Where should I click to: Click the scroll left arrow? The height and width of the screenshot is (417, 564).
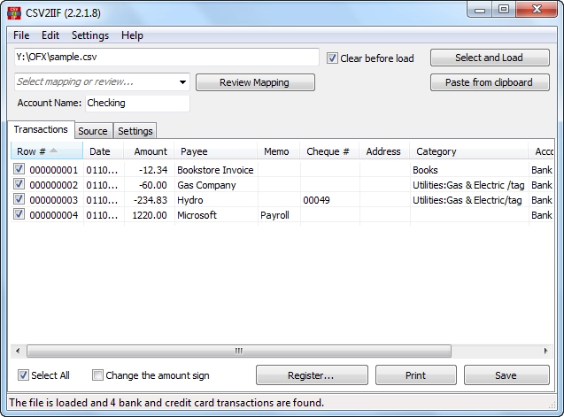18,351
